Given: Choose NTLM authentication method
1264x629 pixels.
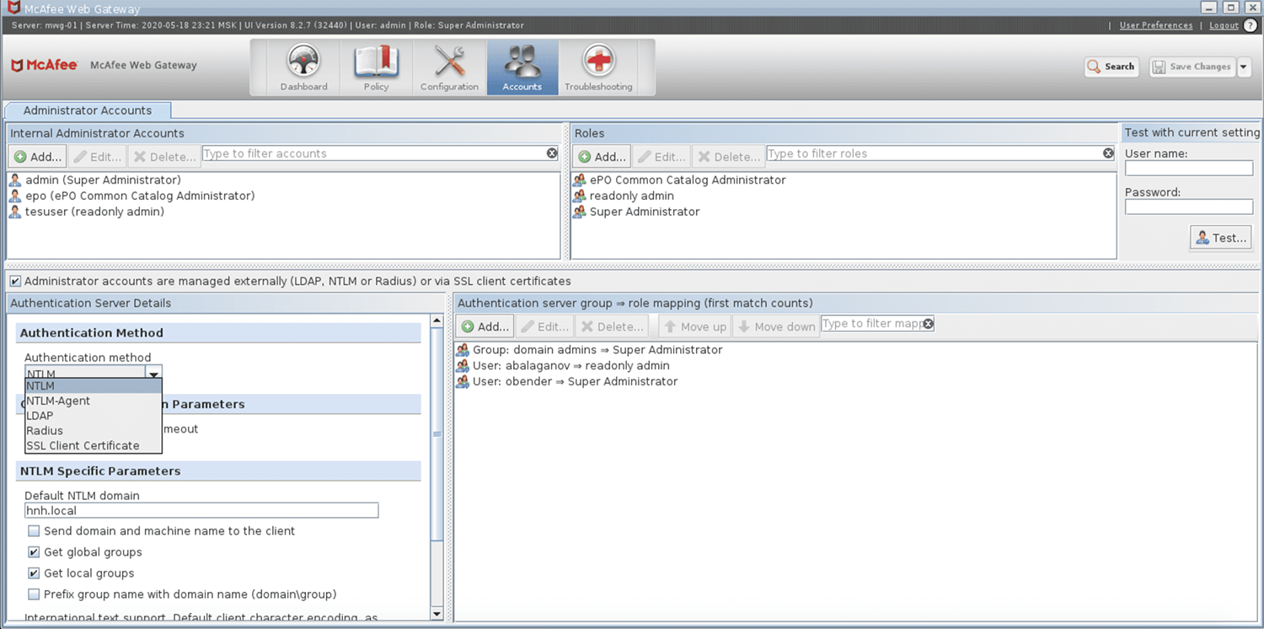Looking at the screenshot, I should pyautogui.click(x=94, y=386).
